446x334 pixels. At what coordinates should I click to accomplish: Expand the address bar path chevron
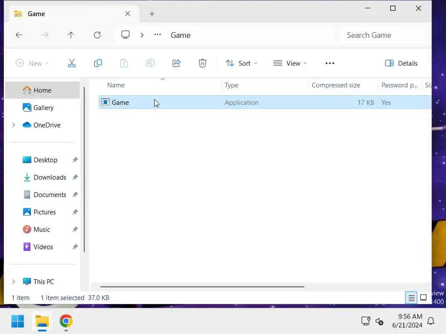click(142, 35)
